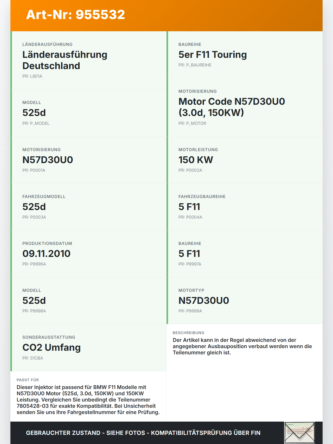Viewport: 333px width, 444px height.
Task: Click the envelope FIN image in footer
Action: 299,433
